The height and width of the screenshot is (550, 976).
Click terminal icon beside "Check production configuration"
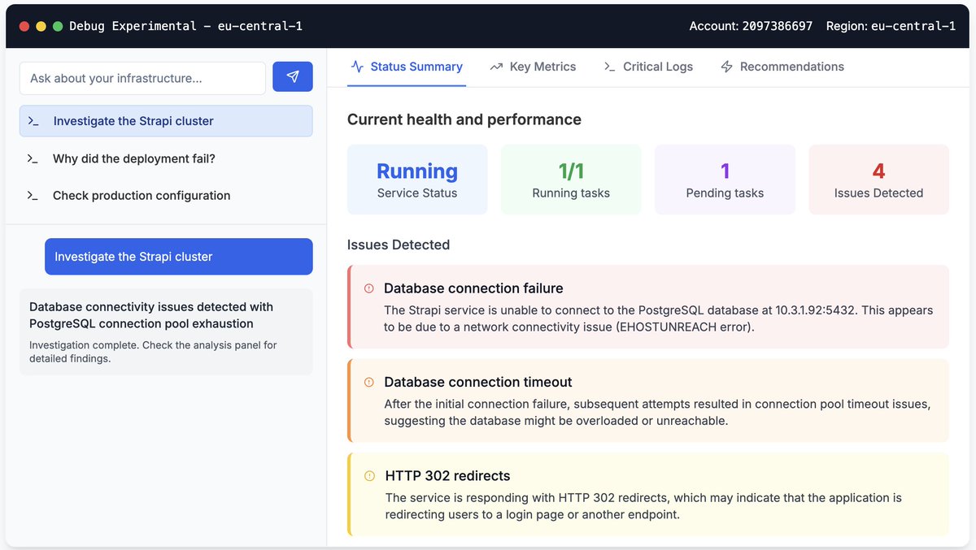pyautogui.click(x=33, y=195)
